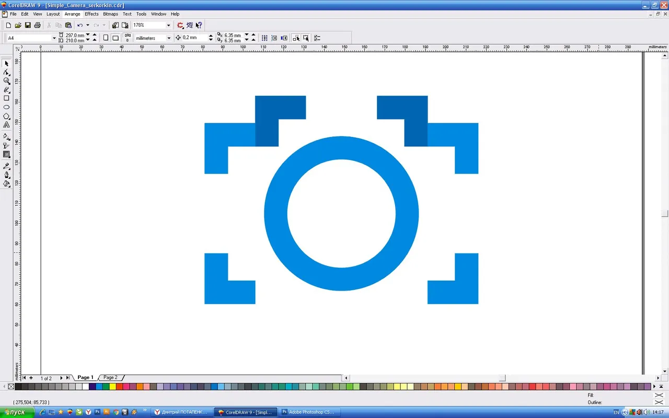Open the Options checklist icon on property bar

(x=317, y=38)
